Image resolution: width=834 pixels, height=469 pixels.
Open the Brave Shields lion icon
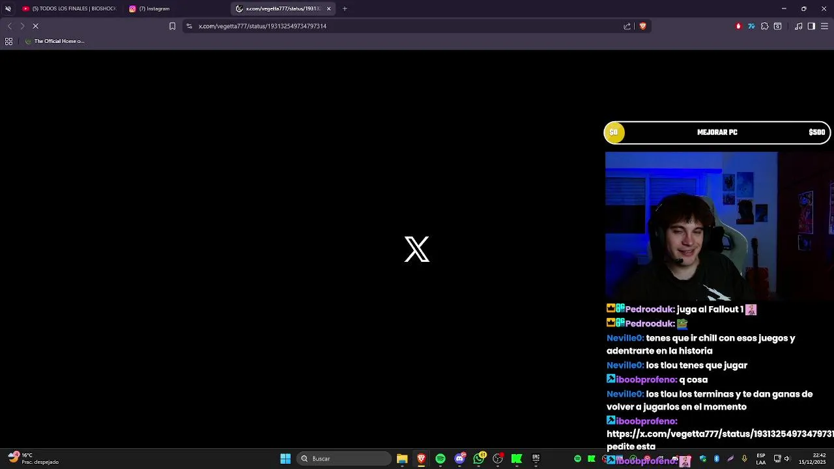click(642, 26)
